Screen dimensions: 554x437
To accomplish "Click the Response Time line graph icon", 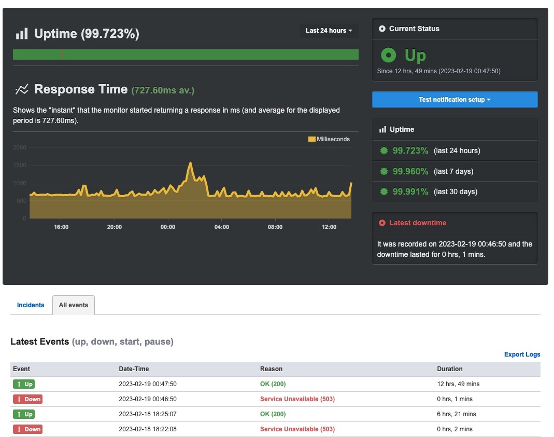I will pyautogui.click(x=21, y=89).
